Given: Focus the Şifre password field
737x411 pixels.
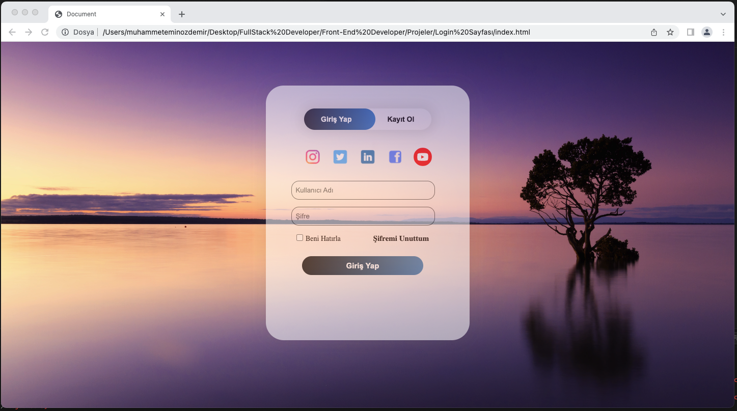Looking at the screenshot, I should click(362, 216).
